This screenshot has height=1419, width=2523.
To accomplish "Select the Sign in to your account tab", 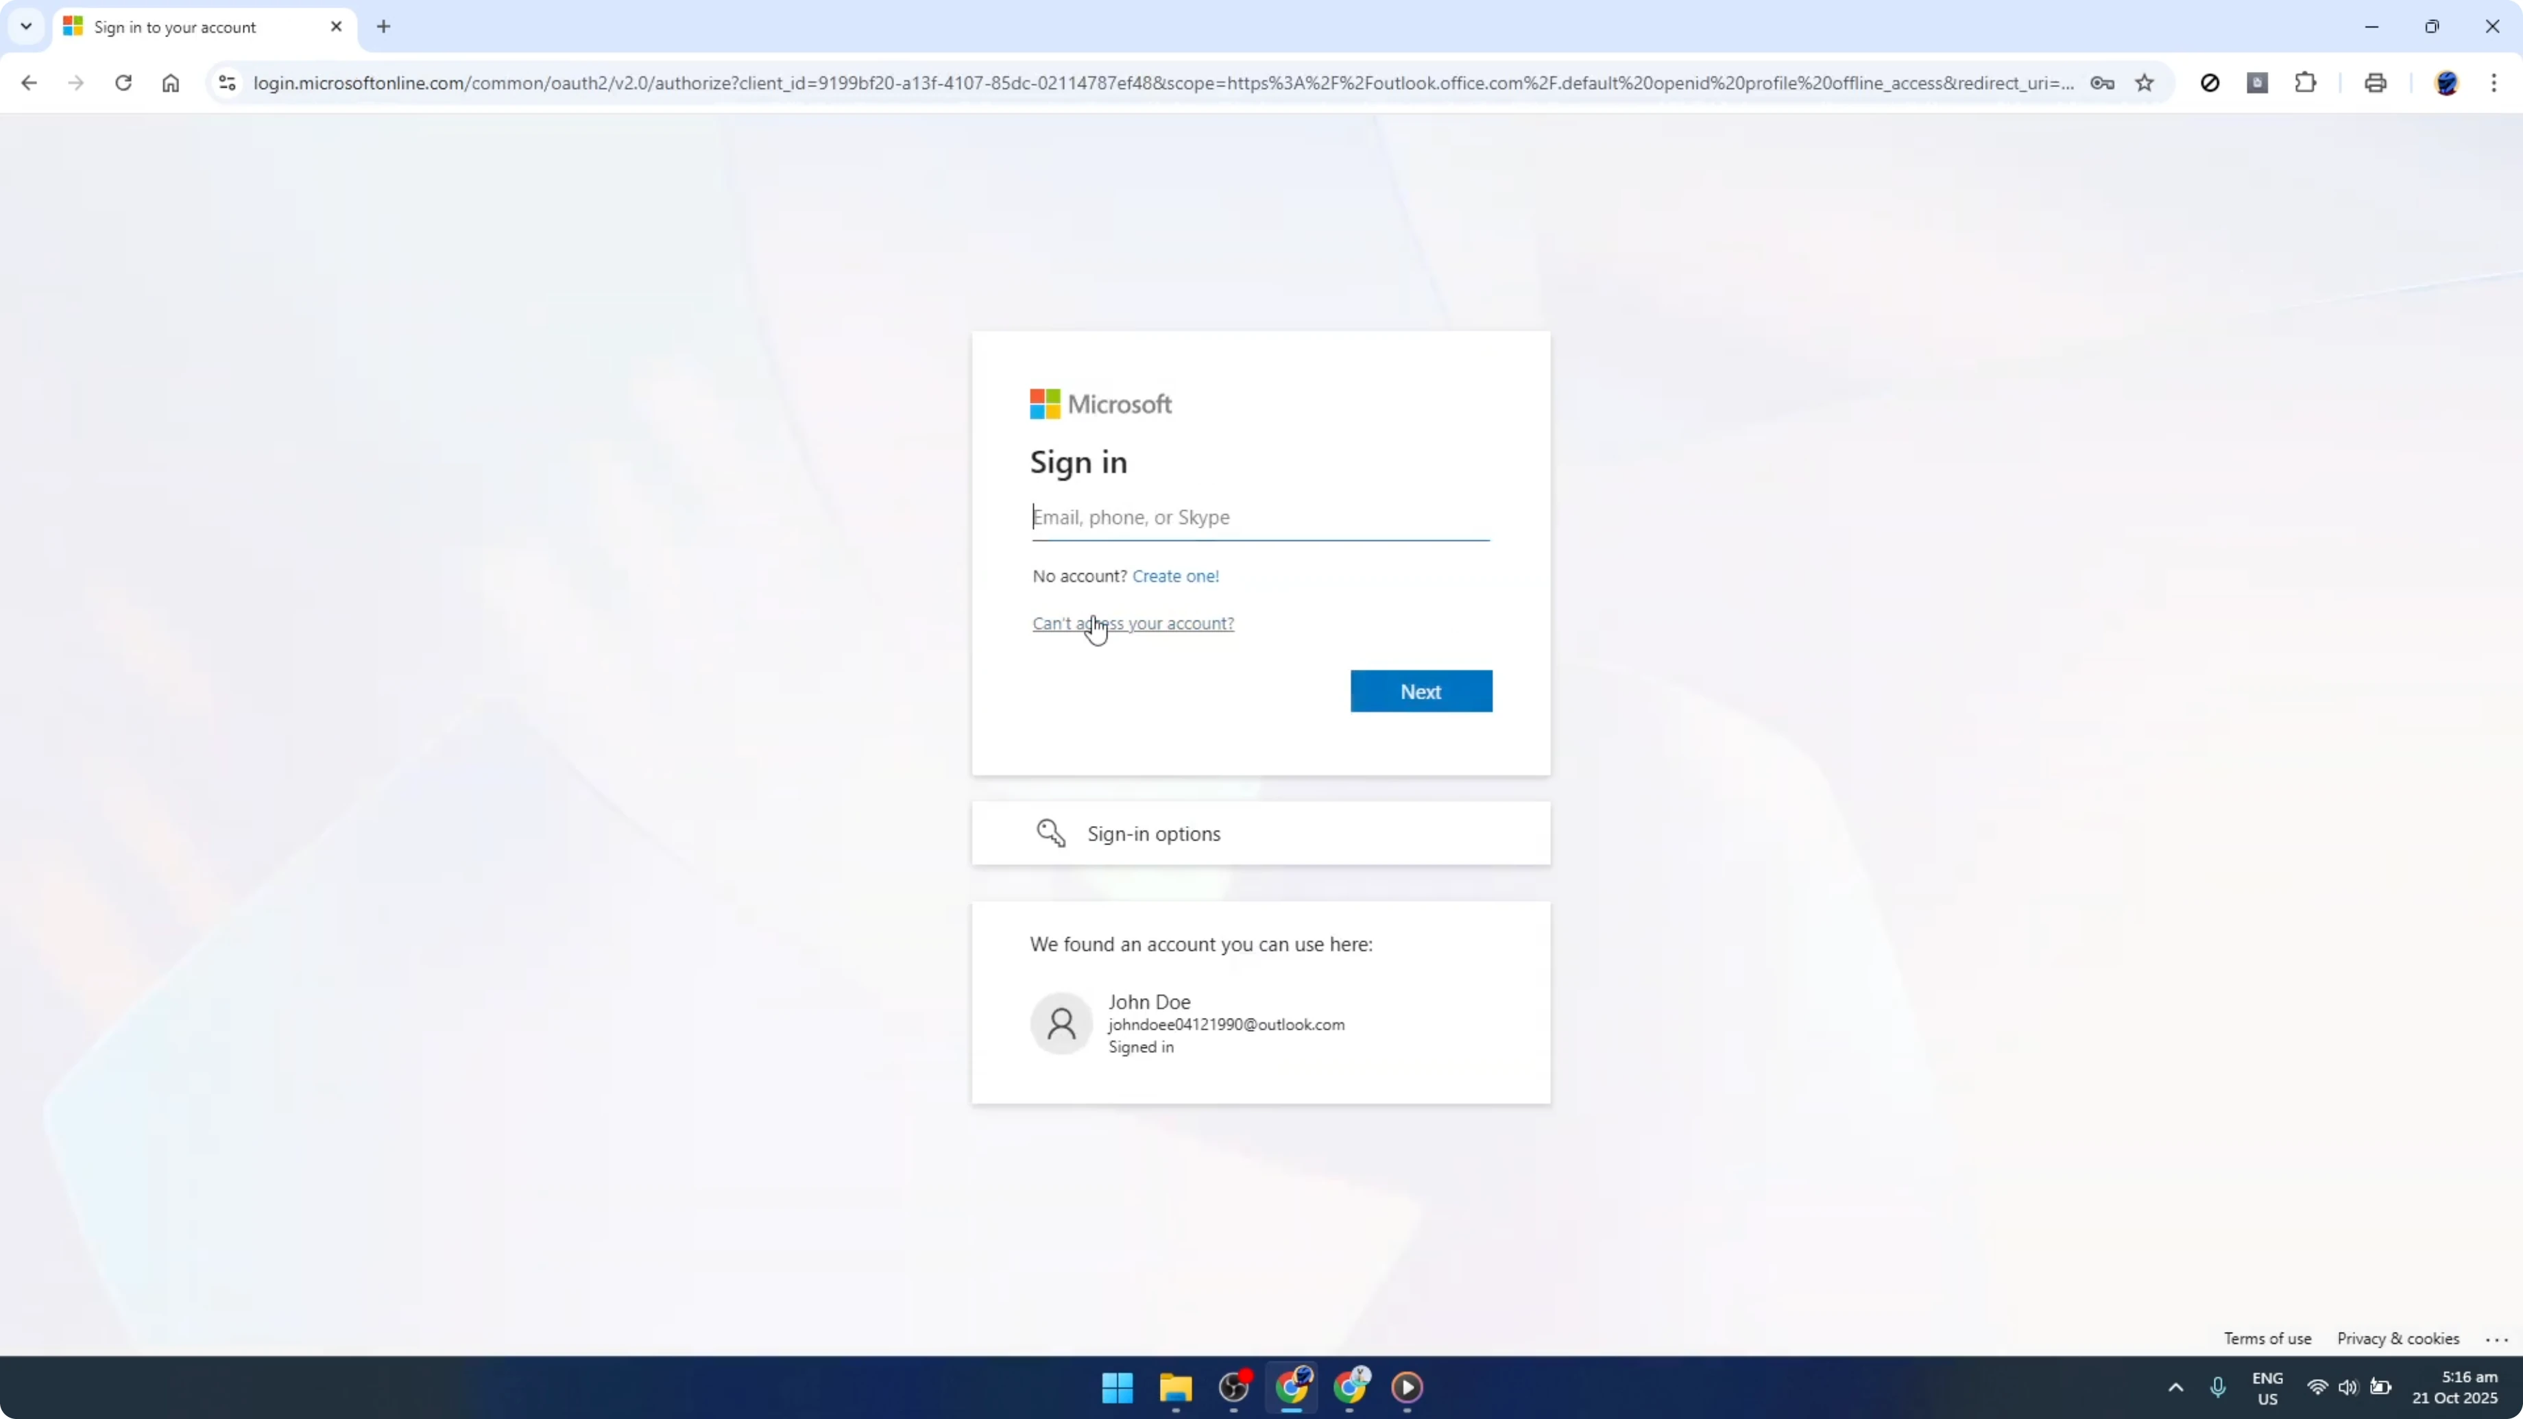I will pos(204,27).
